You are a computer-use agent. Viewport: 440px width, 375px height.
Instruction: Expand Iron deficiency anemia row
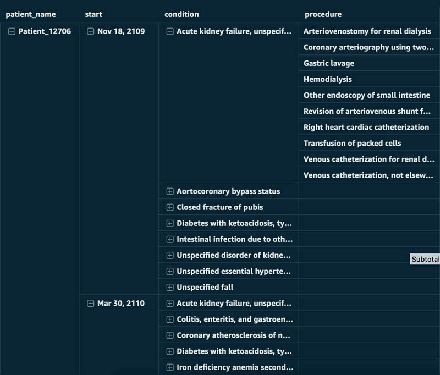(170, 367)
